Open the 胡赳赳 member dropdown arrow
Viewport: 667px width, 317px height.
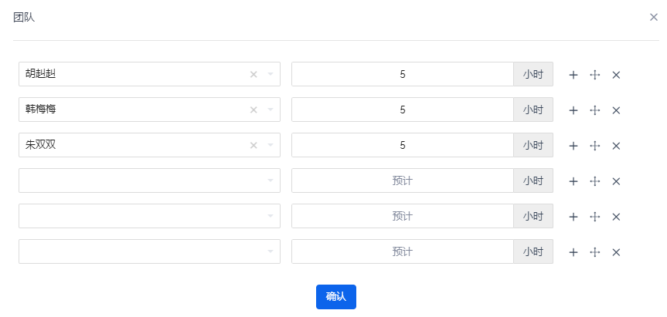tap(271, 75)
